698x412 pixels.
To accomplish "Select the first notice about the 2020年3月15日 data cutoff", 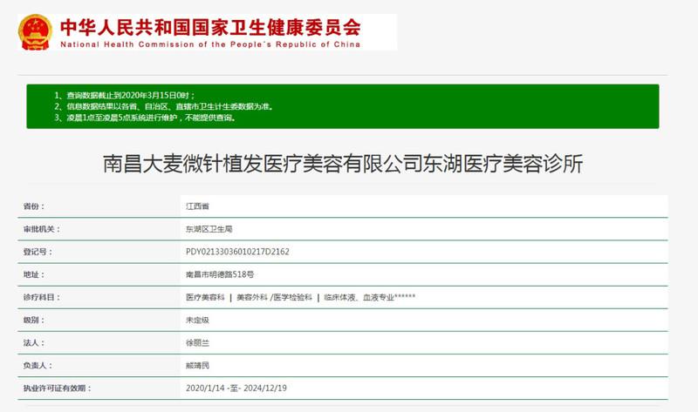I will coord(131,95).
